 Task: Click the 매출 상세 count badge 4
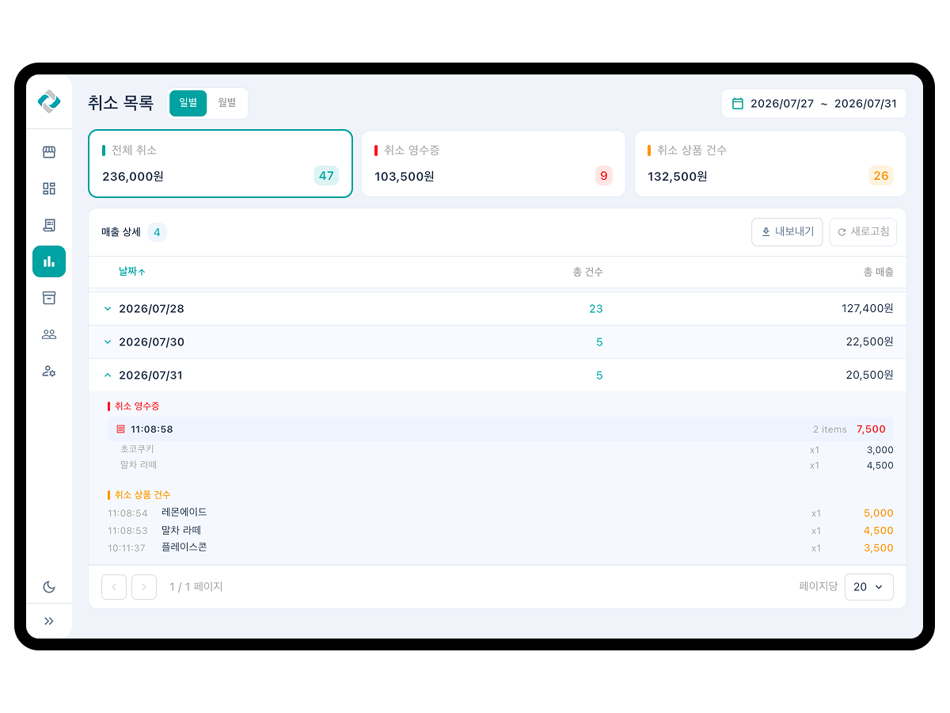157,232
